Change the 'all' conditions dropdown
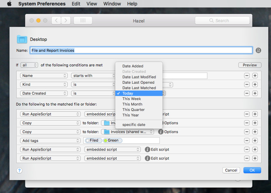This screenshot has width=271, height=193. [x=29, y=65]
